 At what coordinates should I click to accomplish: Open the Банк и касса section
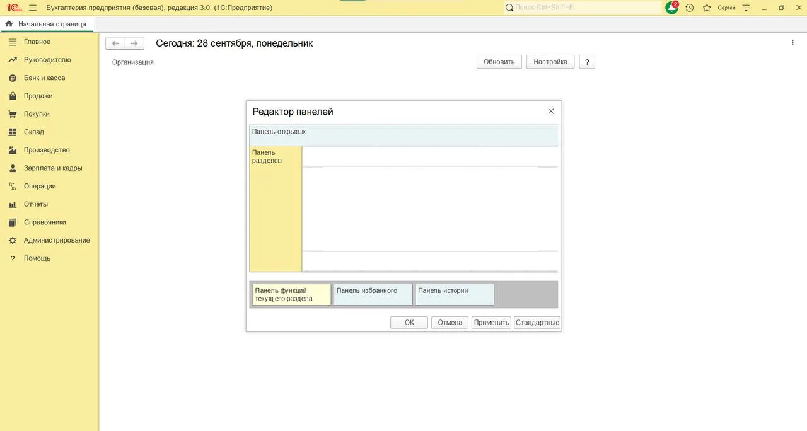click(44, 78)
